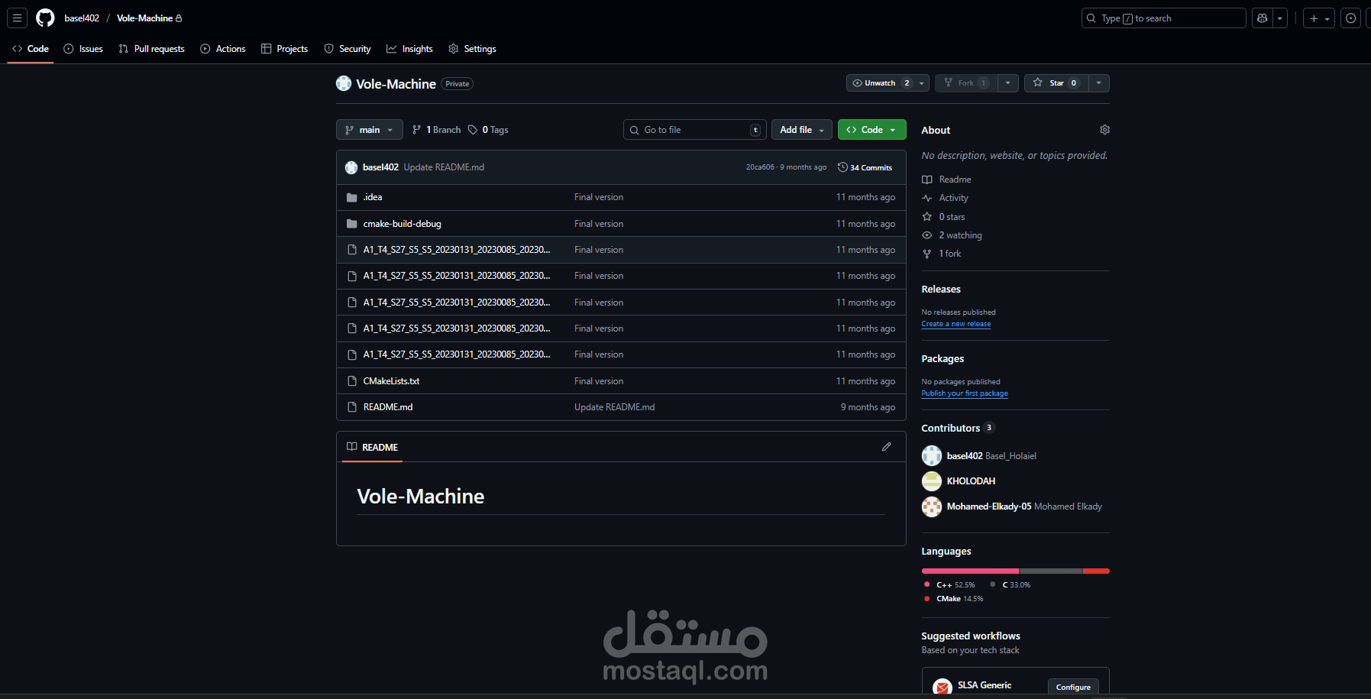
Task: Open Copilot dropdown arrow beside it
Action: 1280,18
